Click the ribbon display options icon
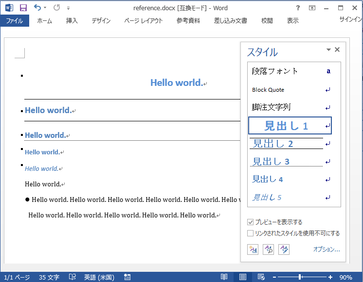 (312, 8)
